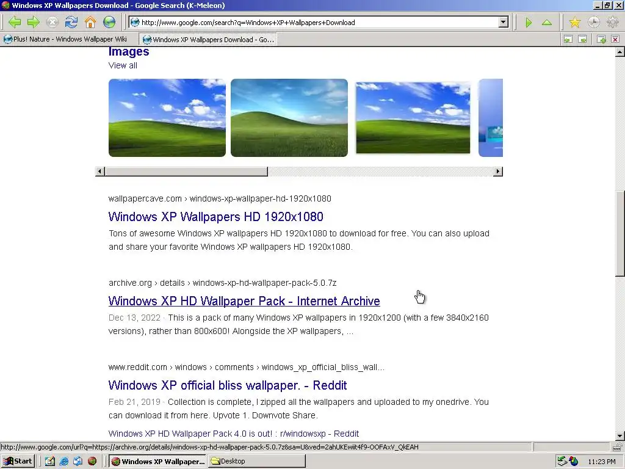The image size is (625, 469).
Task: Click the vertical scrollbar thumb
Action: point(620,234)
